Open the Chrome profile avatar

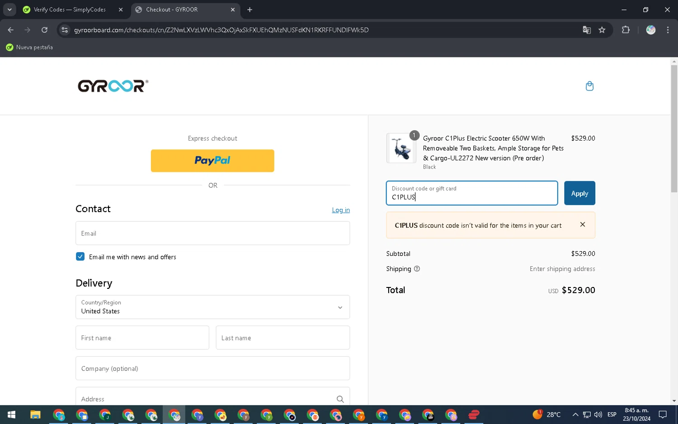(651, 30)
